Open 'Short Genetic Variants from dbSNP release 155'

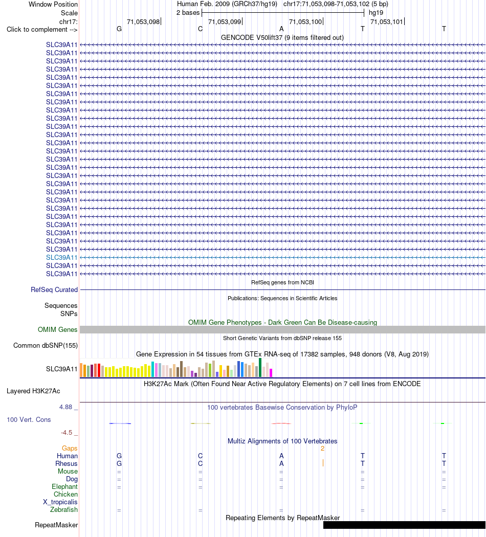(282, 339)
